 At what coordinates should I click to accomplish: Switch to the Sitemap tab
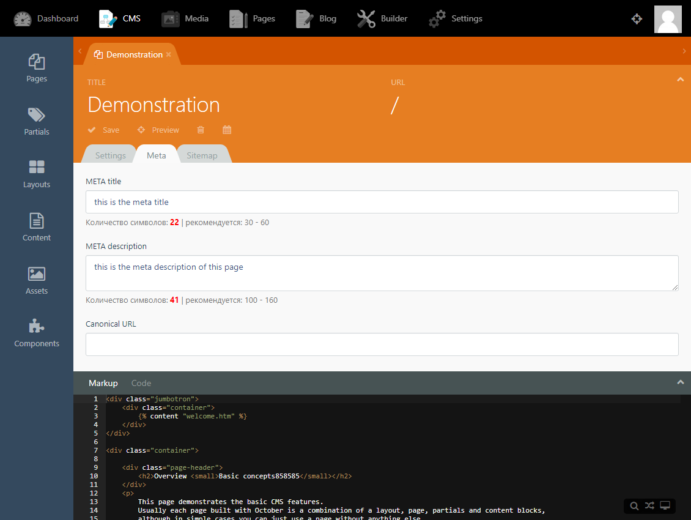202,155
